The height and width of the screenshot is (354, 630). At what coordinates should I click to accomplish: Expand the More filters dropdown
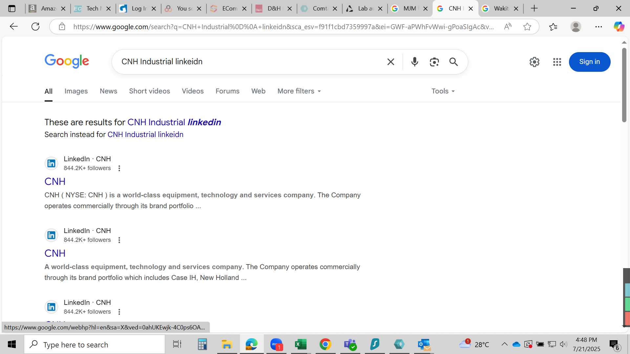[x=299, y=91]
